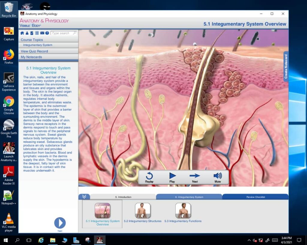Open the Recycle Bin desktop icon
This screenshot has height=245, width=307.
click(9, 9)
